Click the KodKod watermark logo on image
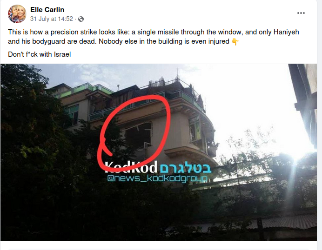The image size is (322, 250). (131, 167)
